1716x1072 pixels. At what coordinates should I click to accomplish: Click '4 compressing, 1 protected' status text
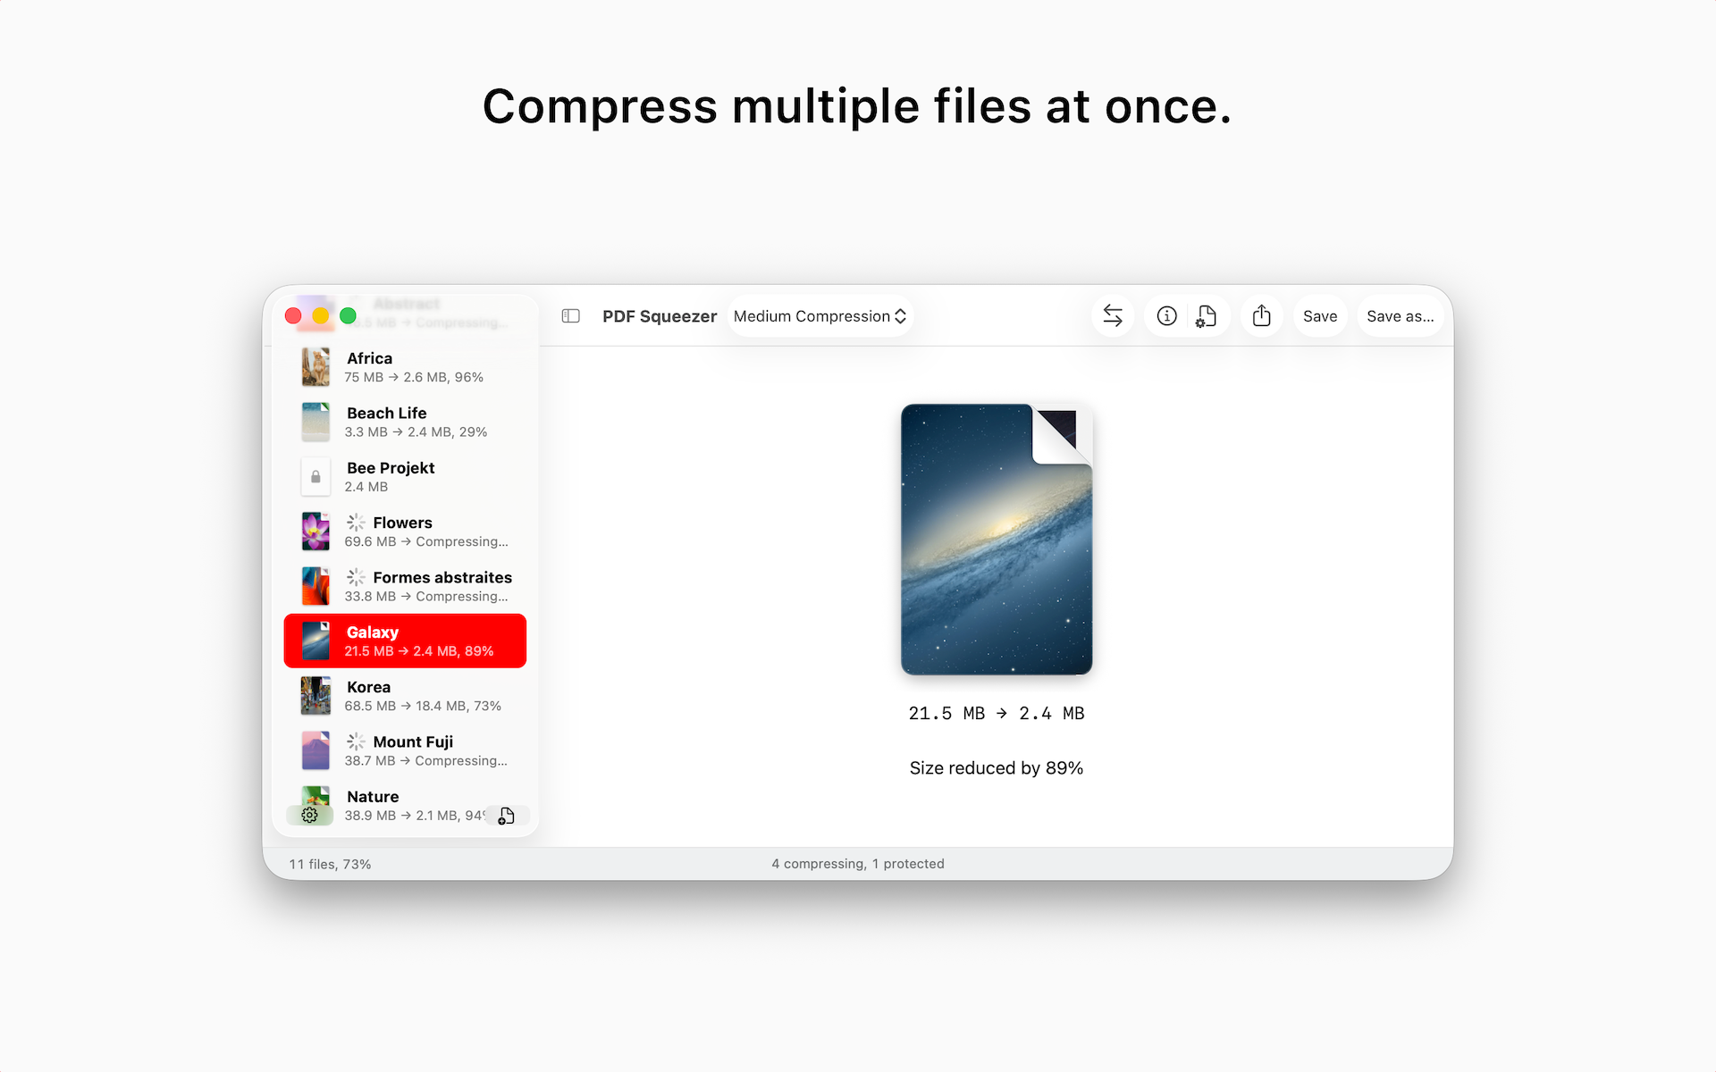click(x=858, y=864)
